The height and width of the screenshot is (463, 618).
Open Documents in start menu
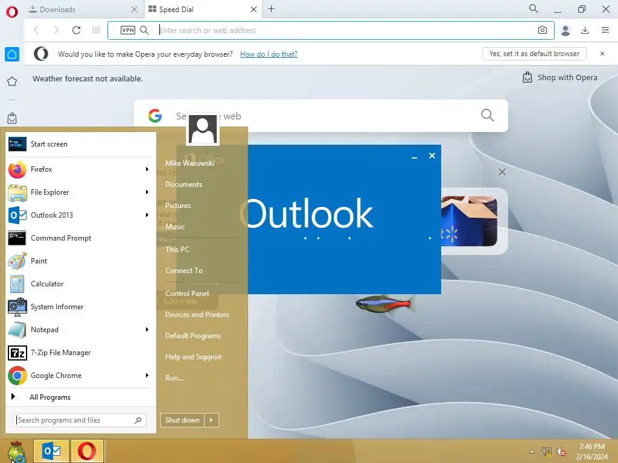(183, 184)
